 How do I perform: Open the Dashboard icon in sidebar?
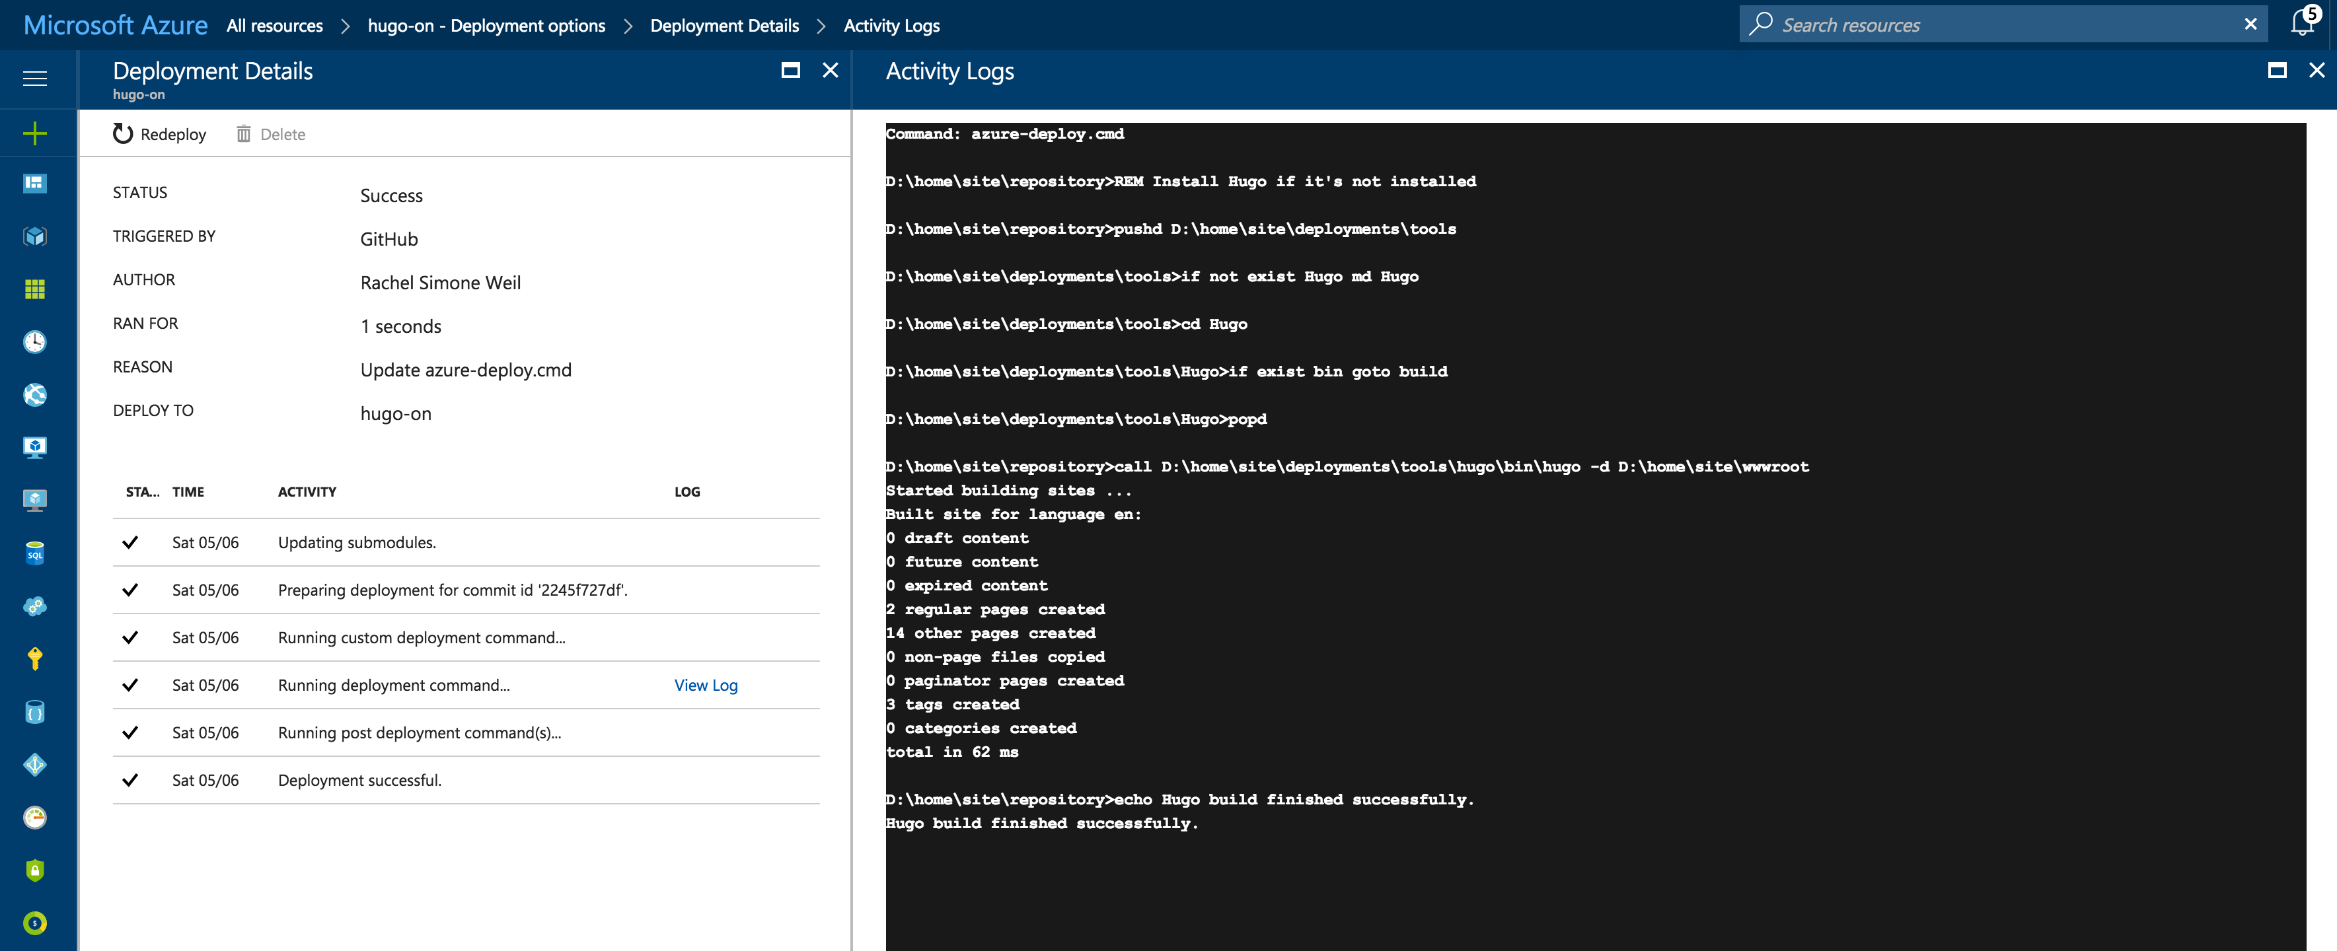pos(34,183)
